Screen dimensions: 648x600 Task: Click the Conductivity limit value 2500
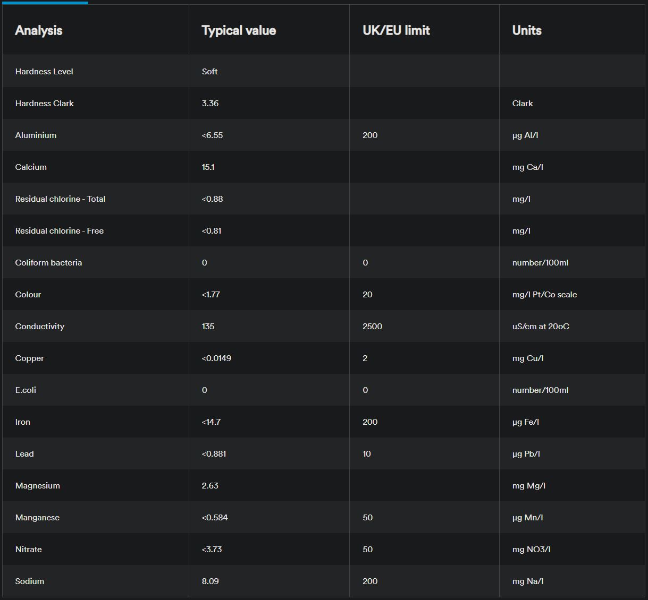click(x=372, y=326)
